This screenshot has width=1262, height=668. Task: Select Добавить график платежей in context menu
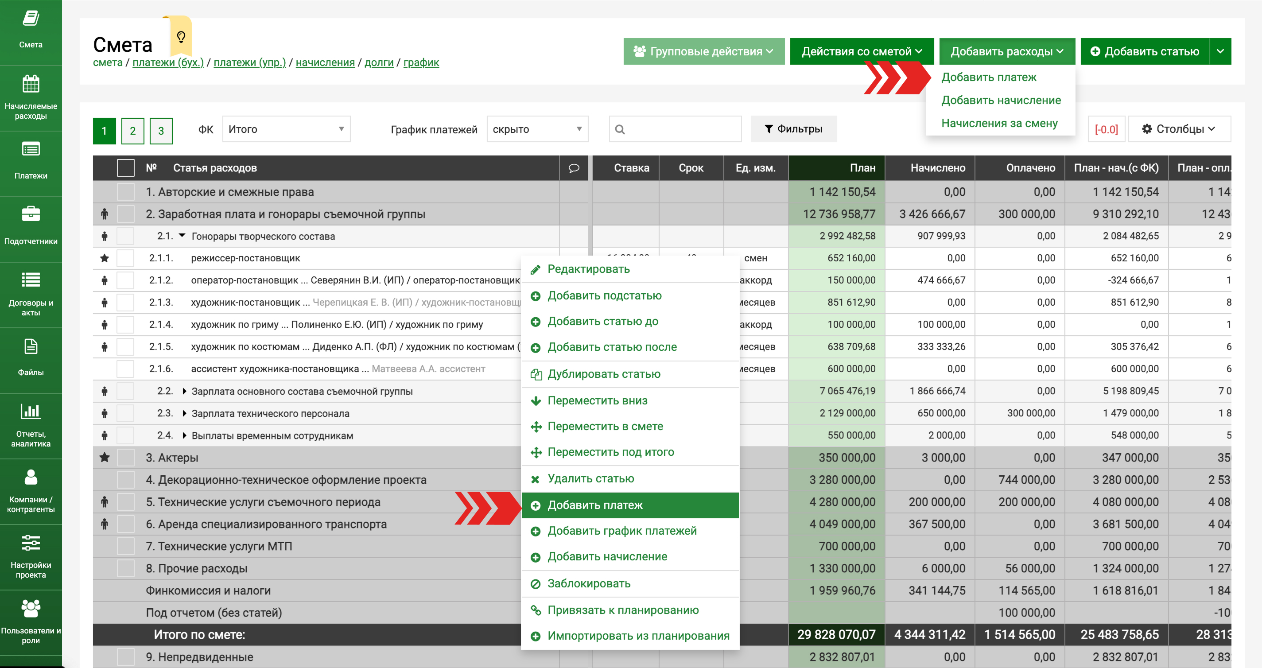click(x=621, y=531)
